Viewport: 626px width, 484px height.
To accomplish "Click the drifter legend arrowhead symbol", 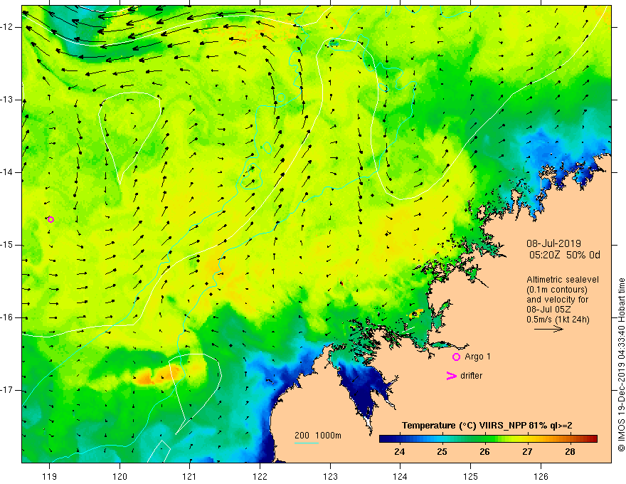I will point(451,376).
